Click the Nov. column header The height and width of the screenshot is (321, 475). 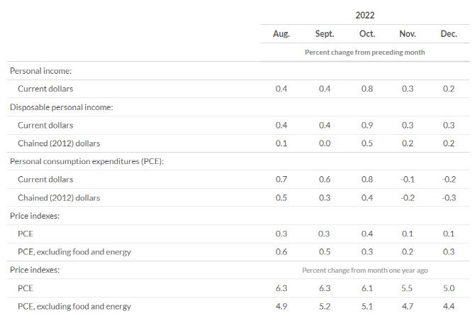[x=407, y=34]
